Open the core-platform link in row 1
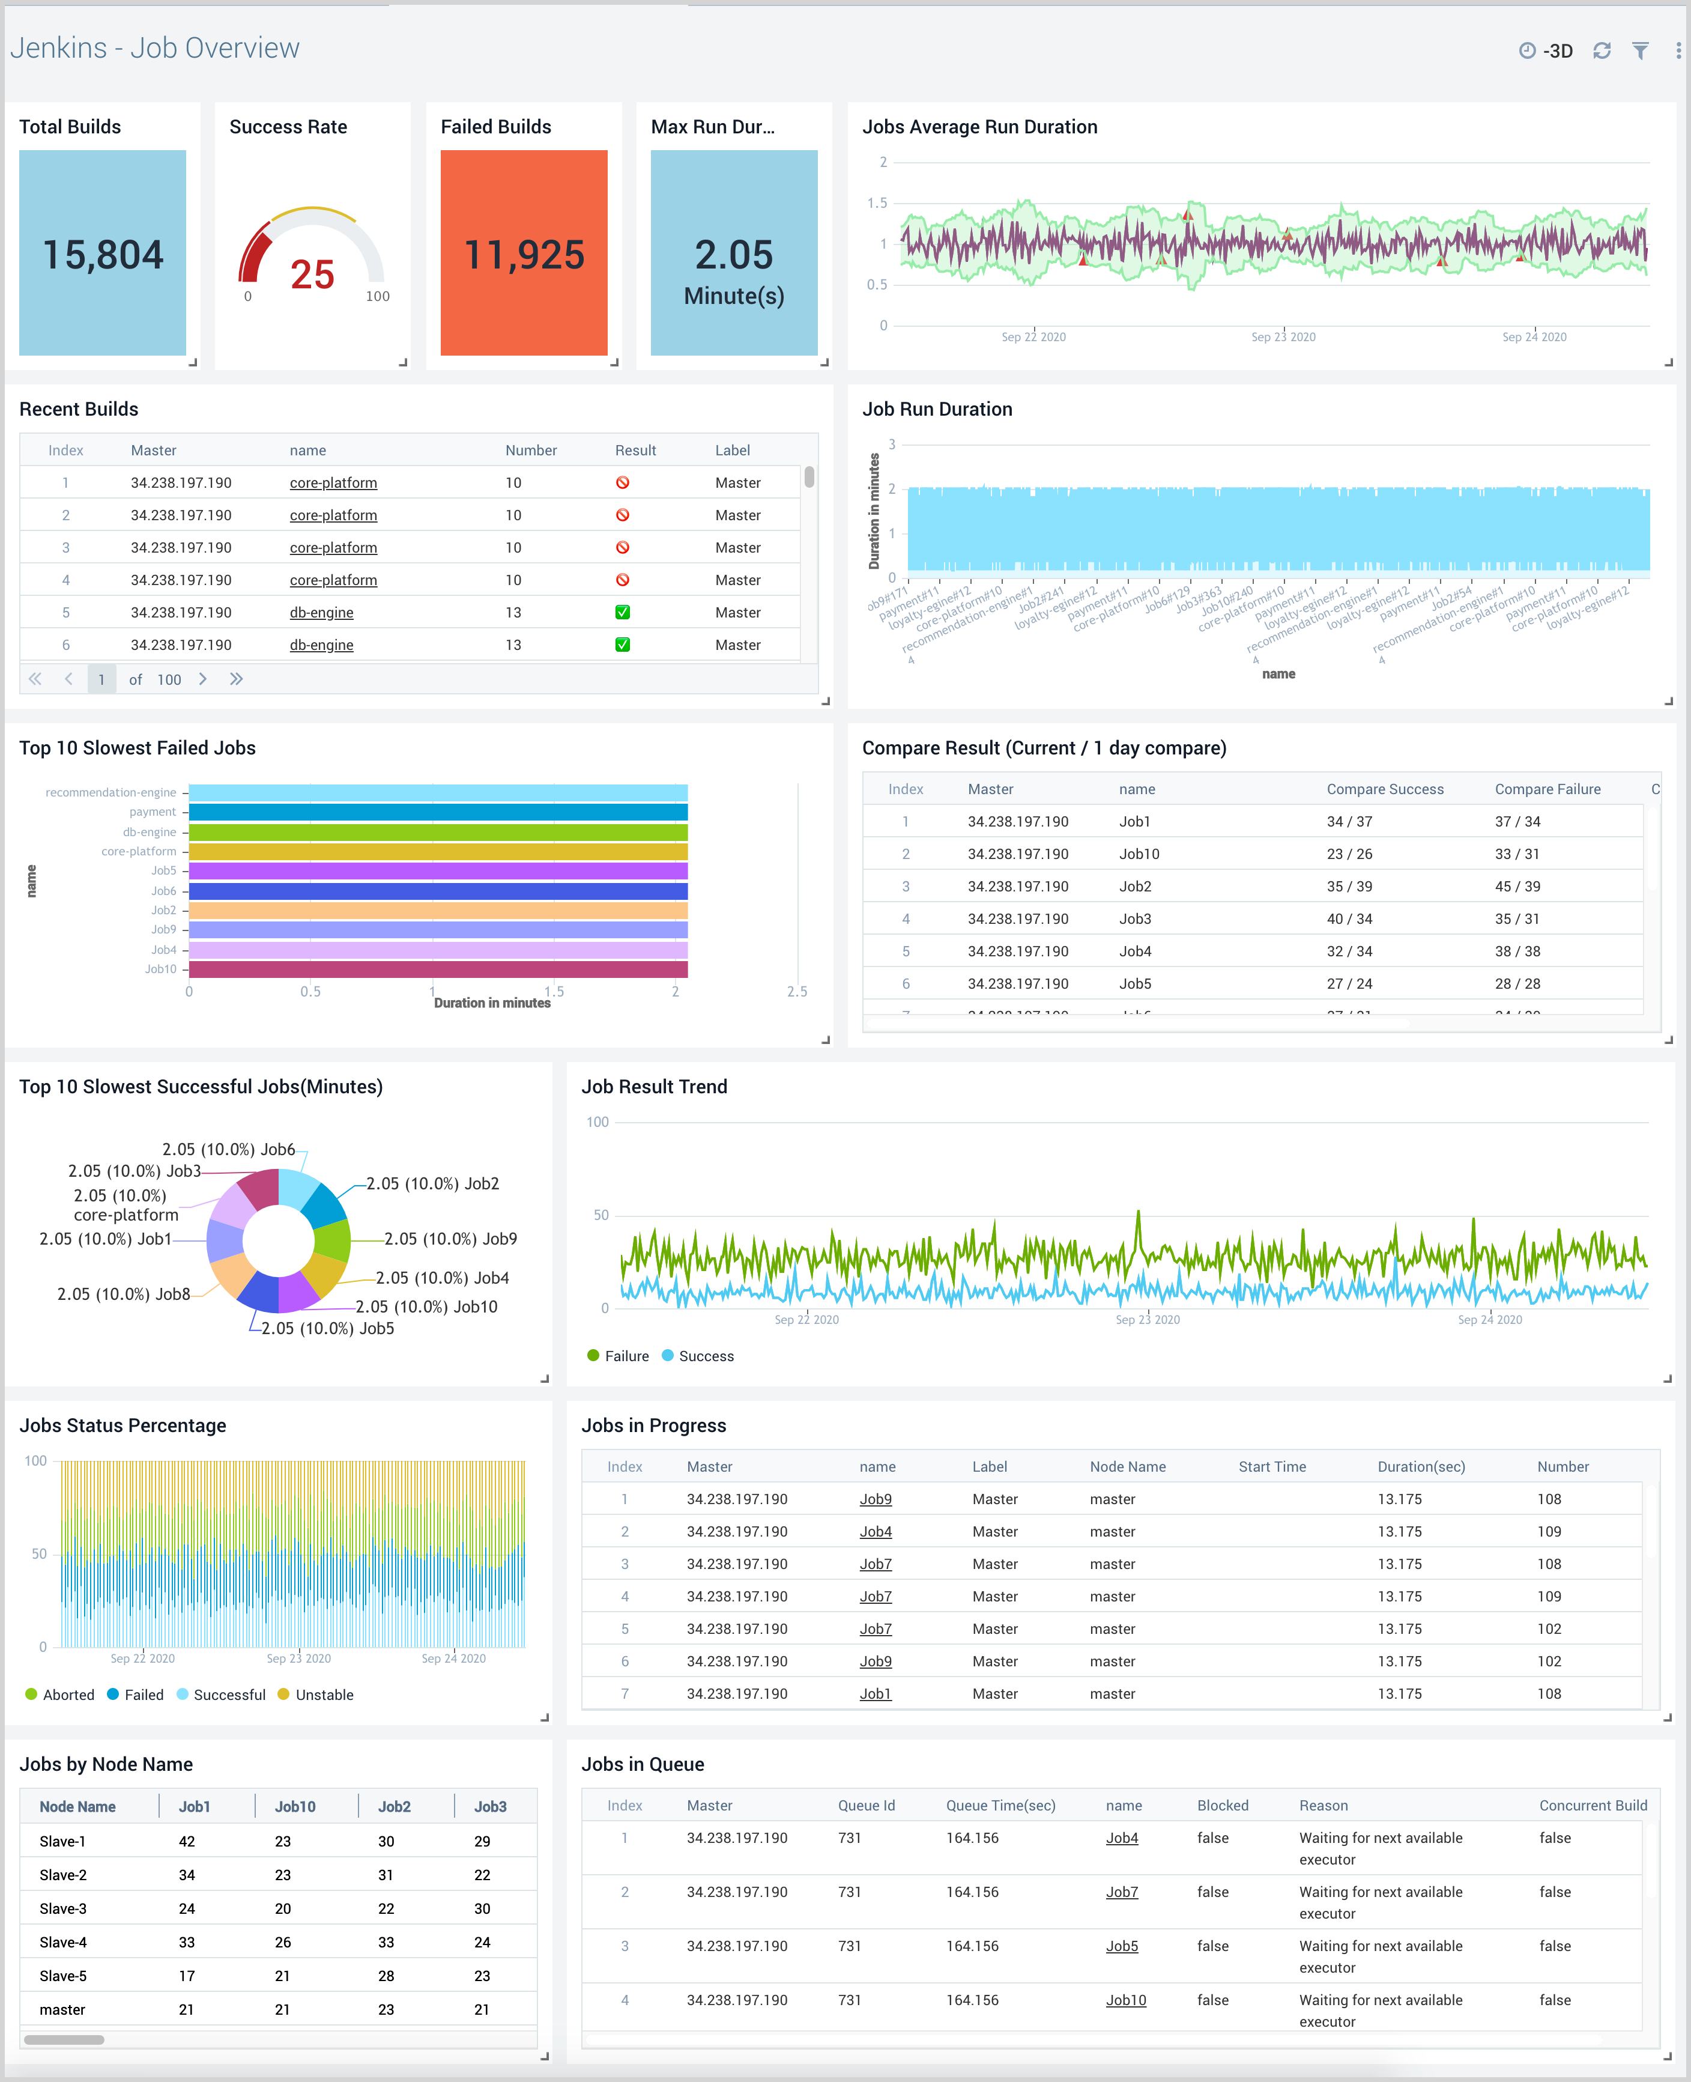 pyautogui.click(x=333, y=483)
